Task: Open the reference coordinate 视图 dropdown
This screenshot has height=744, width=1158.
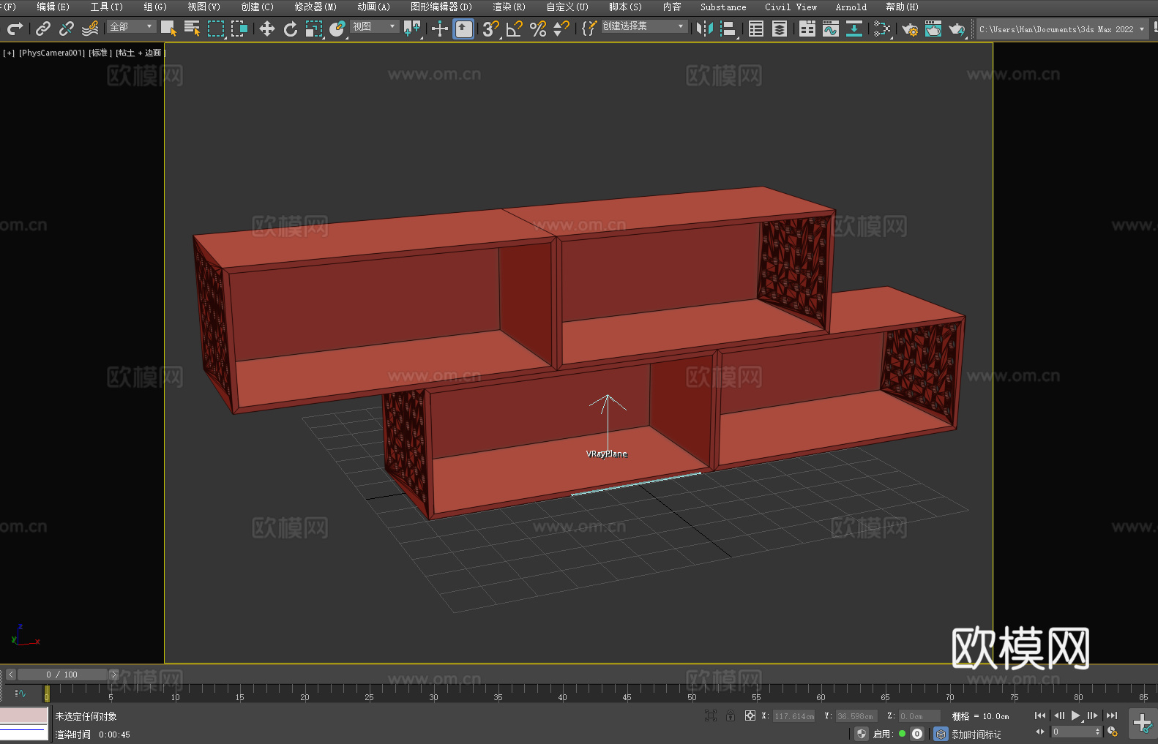Action: [x=375, y=26]
